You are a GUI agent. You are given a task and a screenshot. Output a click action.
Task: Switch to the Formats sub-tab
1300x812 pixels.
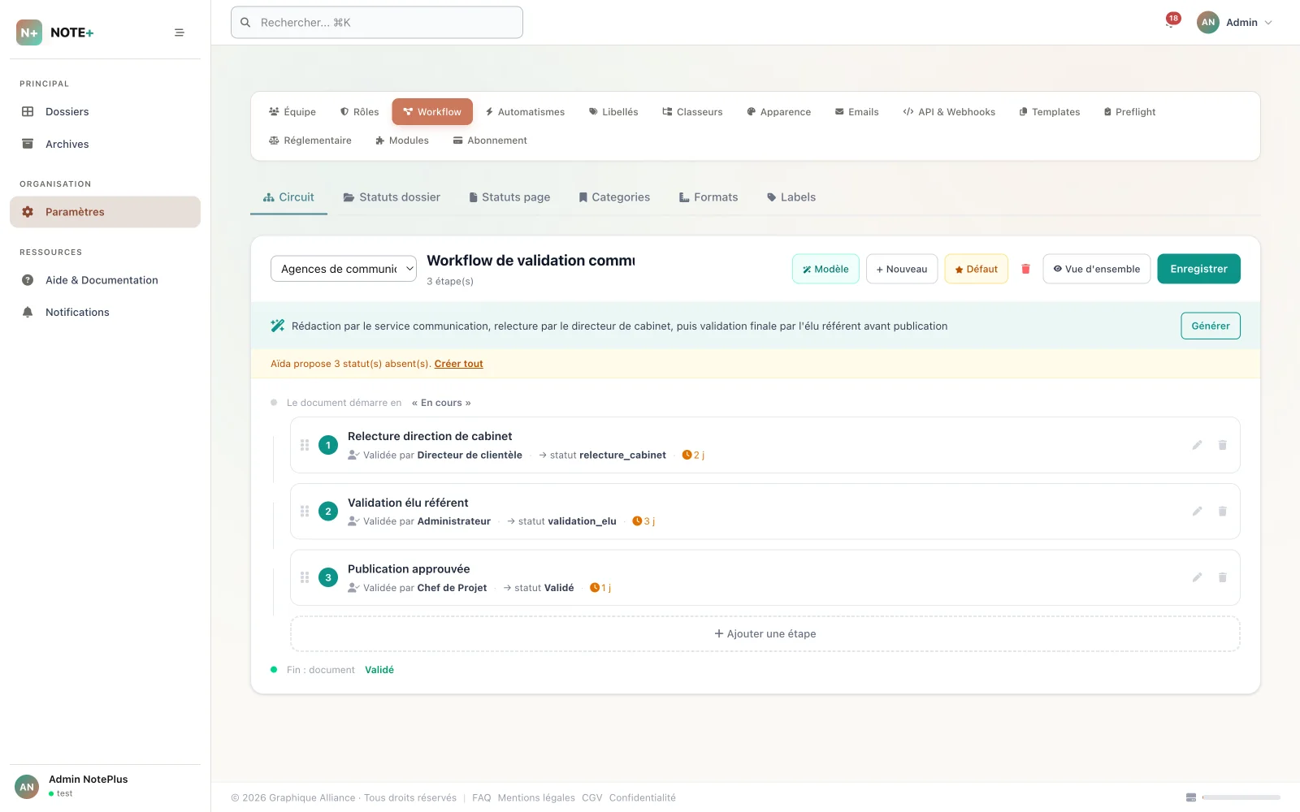(708, 197)
